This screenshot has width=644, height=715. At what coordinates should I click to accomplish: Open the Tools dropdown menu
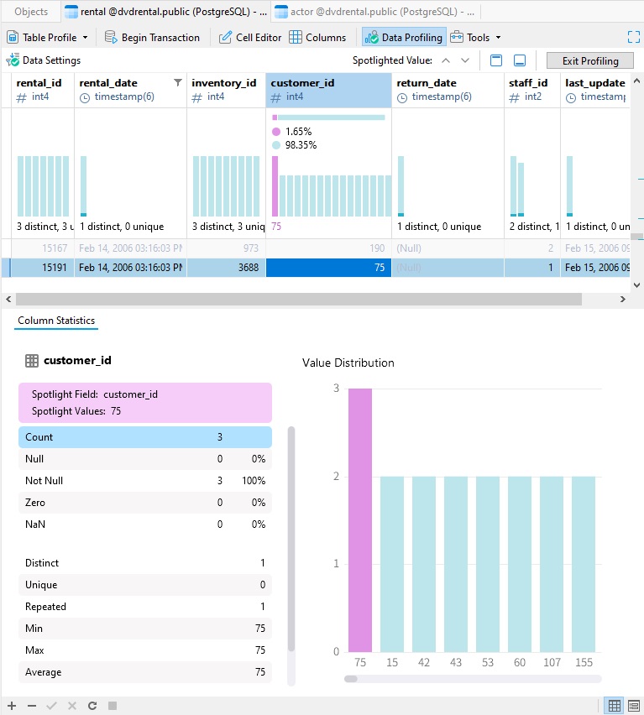tap(475, 38)
